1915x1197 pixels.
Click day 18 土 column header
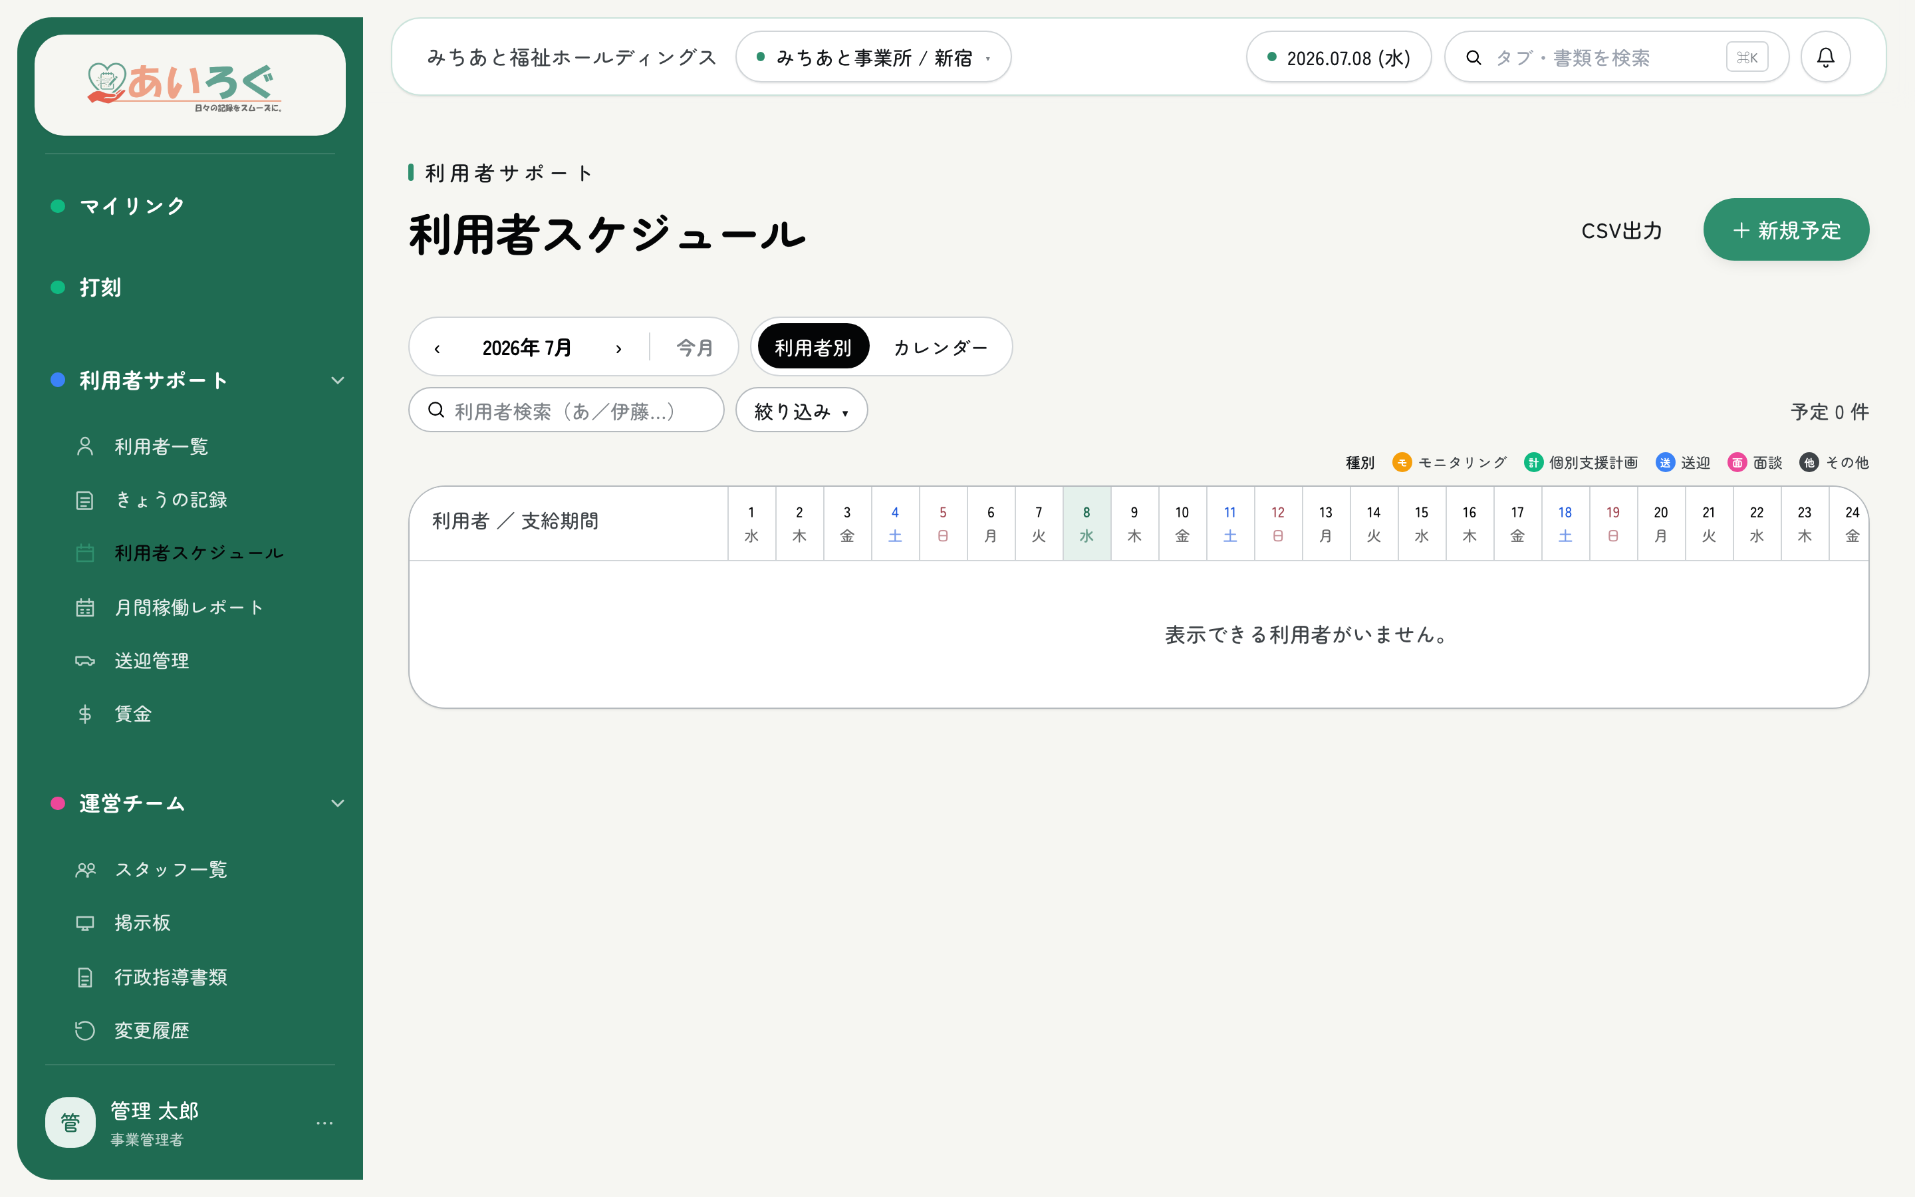pos(1565,523)
